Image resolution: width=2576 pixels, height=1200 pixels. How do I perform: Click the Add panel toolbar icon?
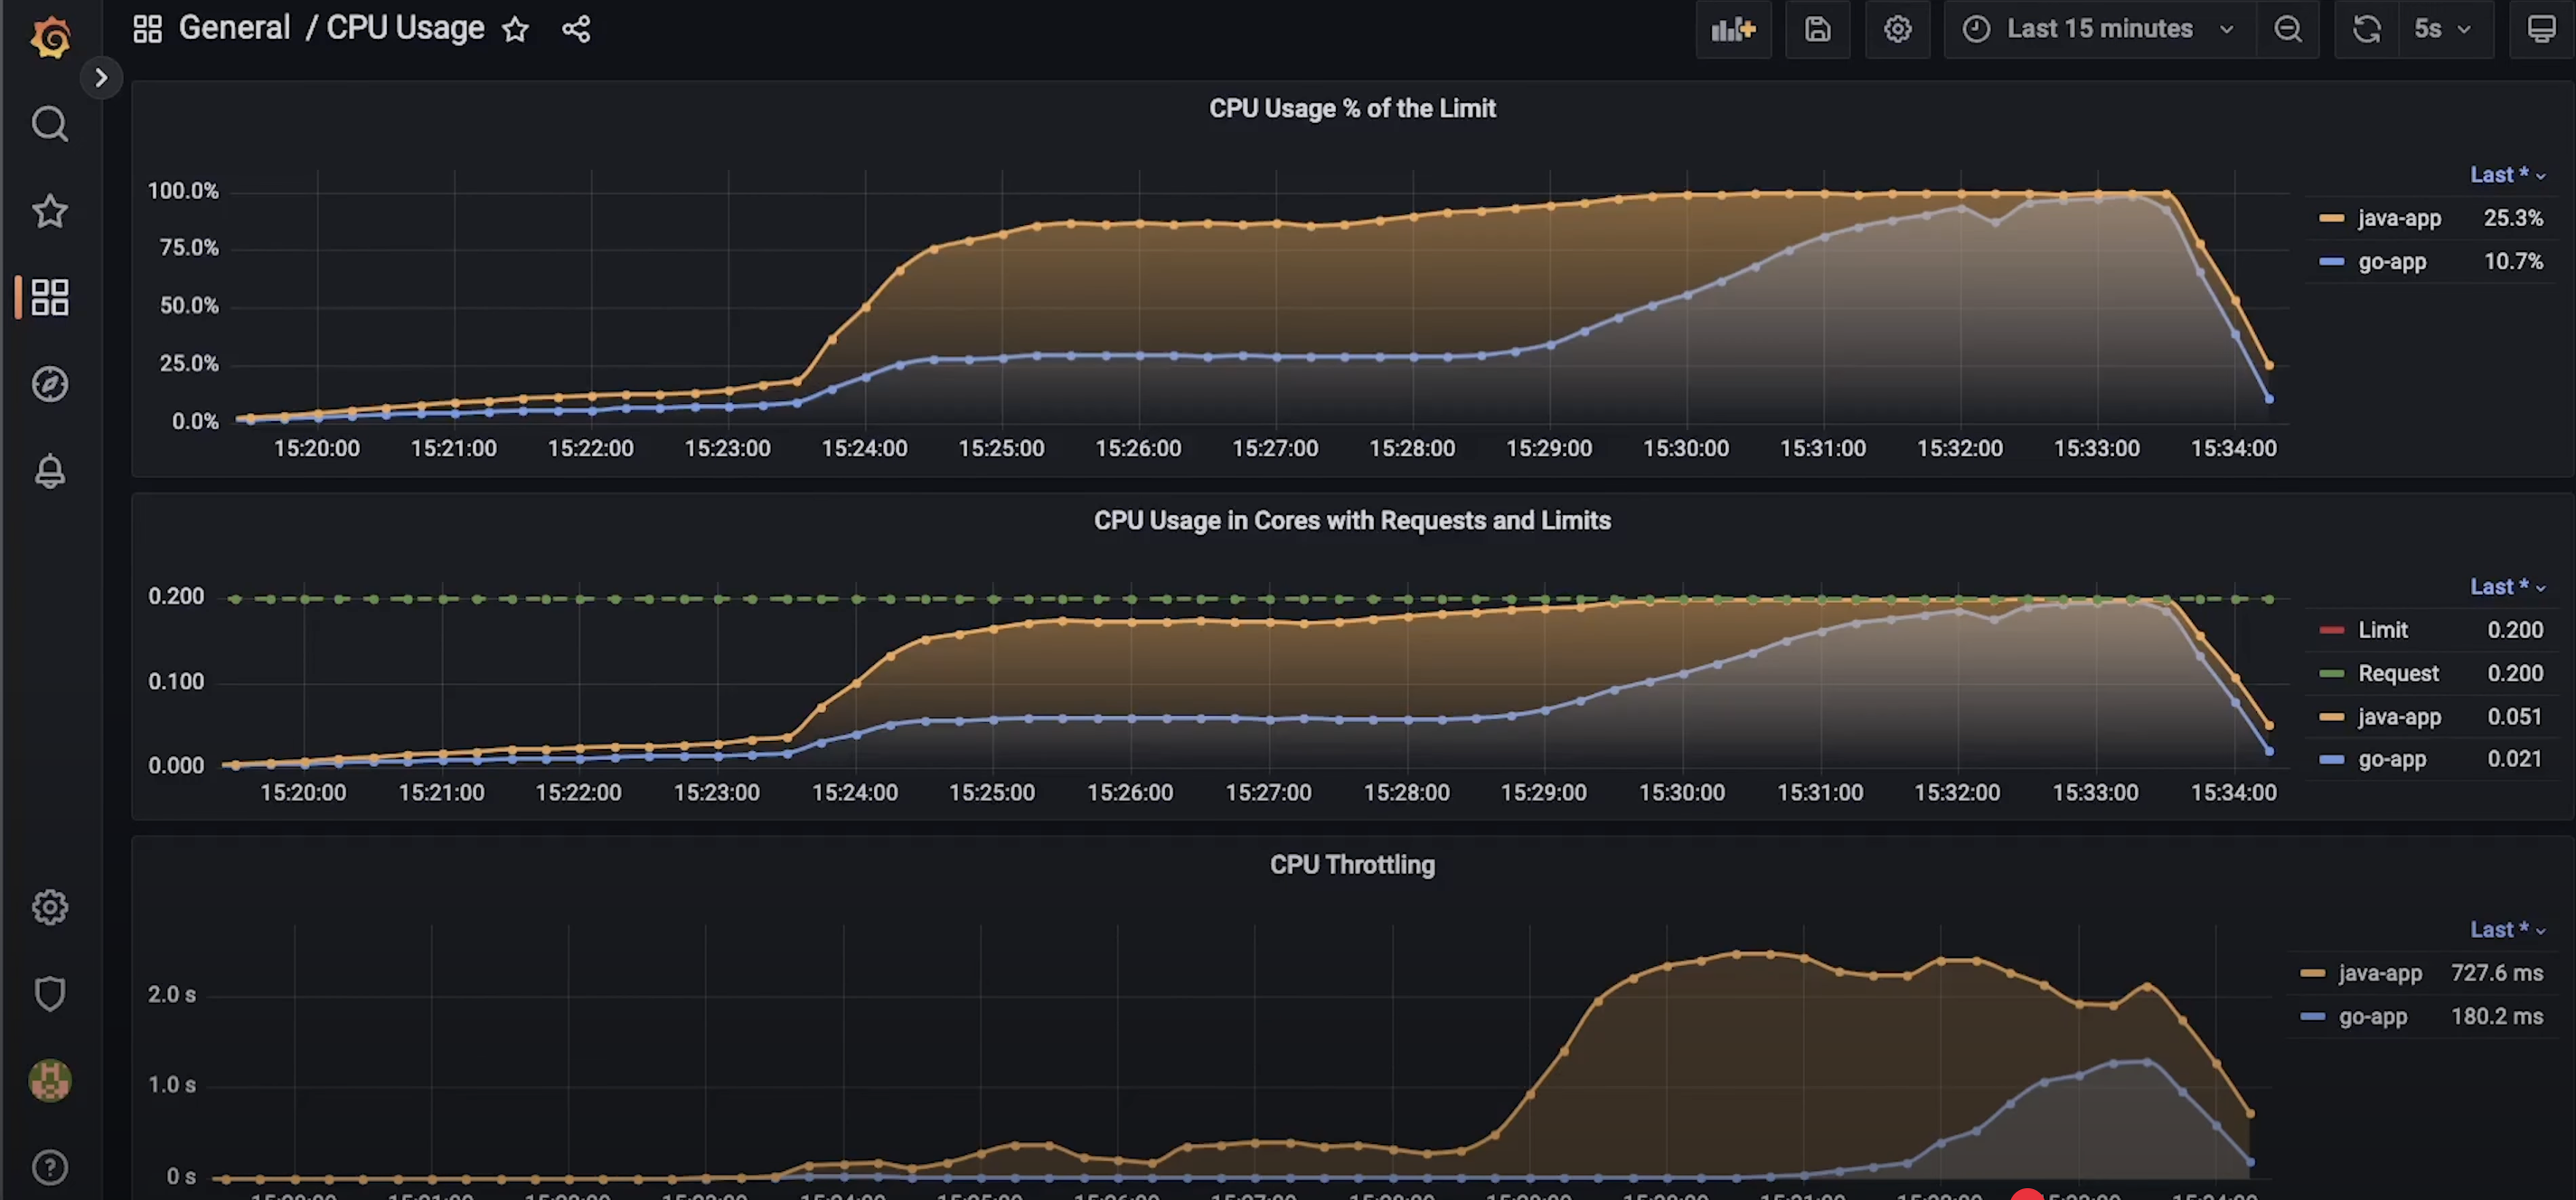(x=1732, y=29)
